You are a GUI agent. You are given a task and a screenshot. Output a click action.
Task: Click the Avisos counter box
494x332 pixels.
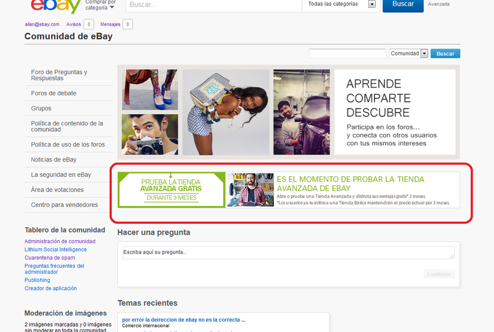click(x=89, y=24)
